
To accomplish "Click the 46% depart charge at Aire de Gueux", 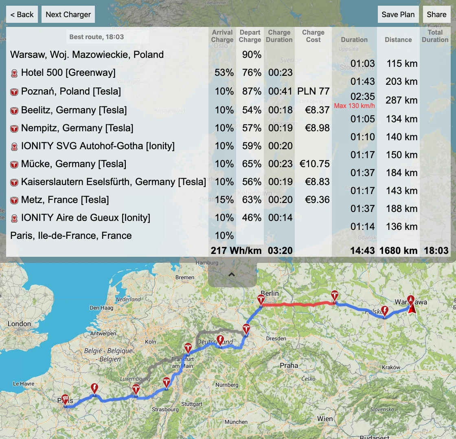I will 252,218.
